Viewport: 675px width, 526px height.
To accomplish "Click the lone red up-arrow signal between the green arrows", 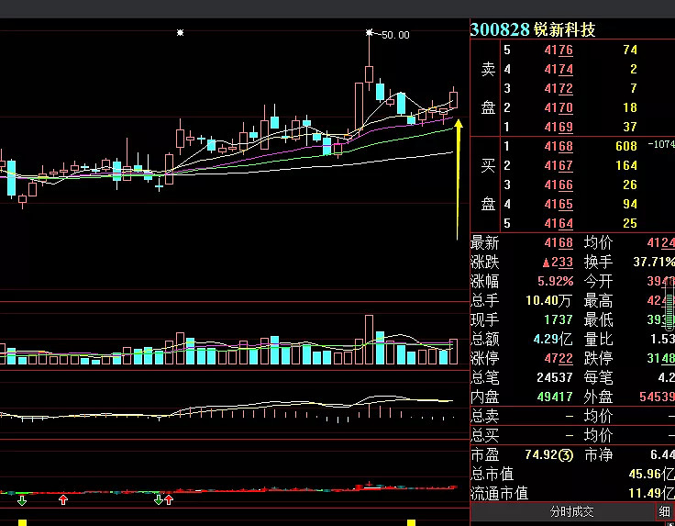I will (63, 499).
